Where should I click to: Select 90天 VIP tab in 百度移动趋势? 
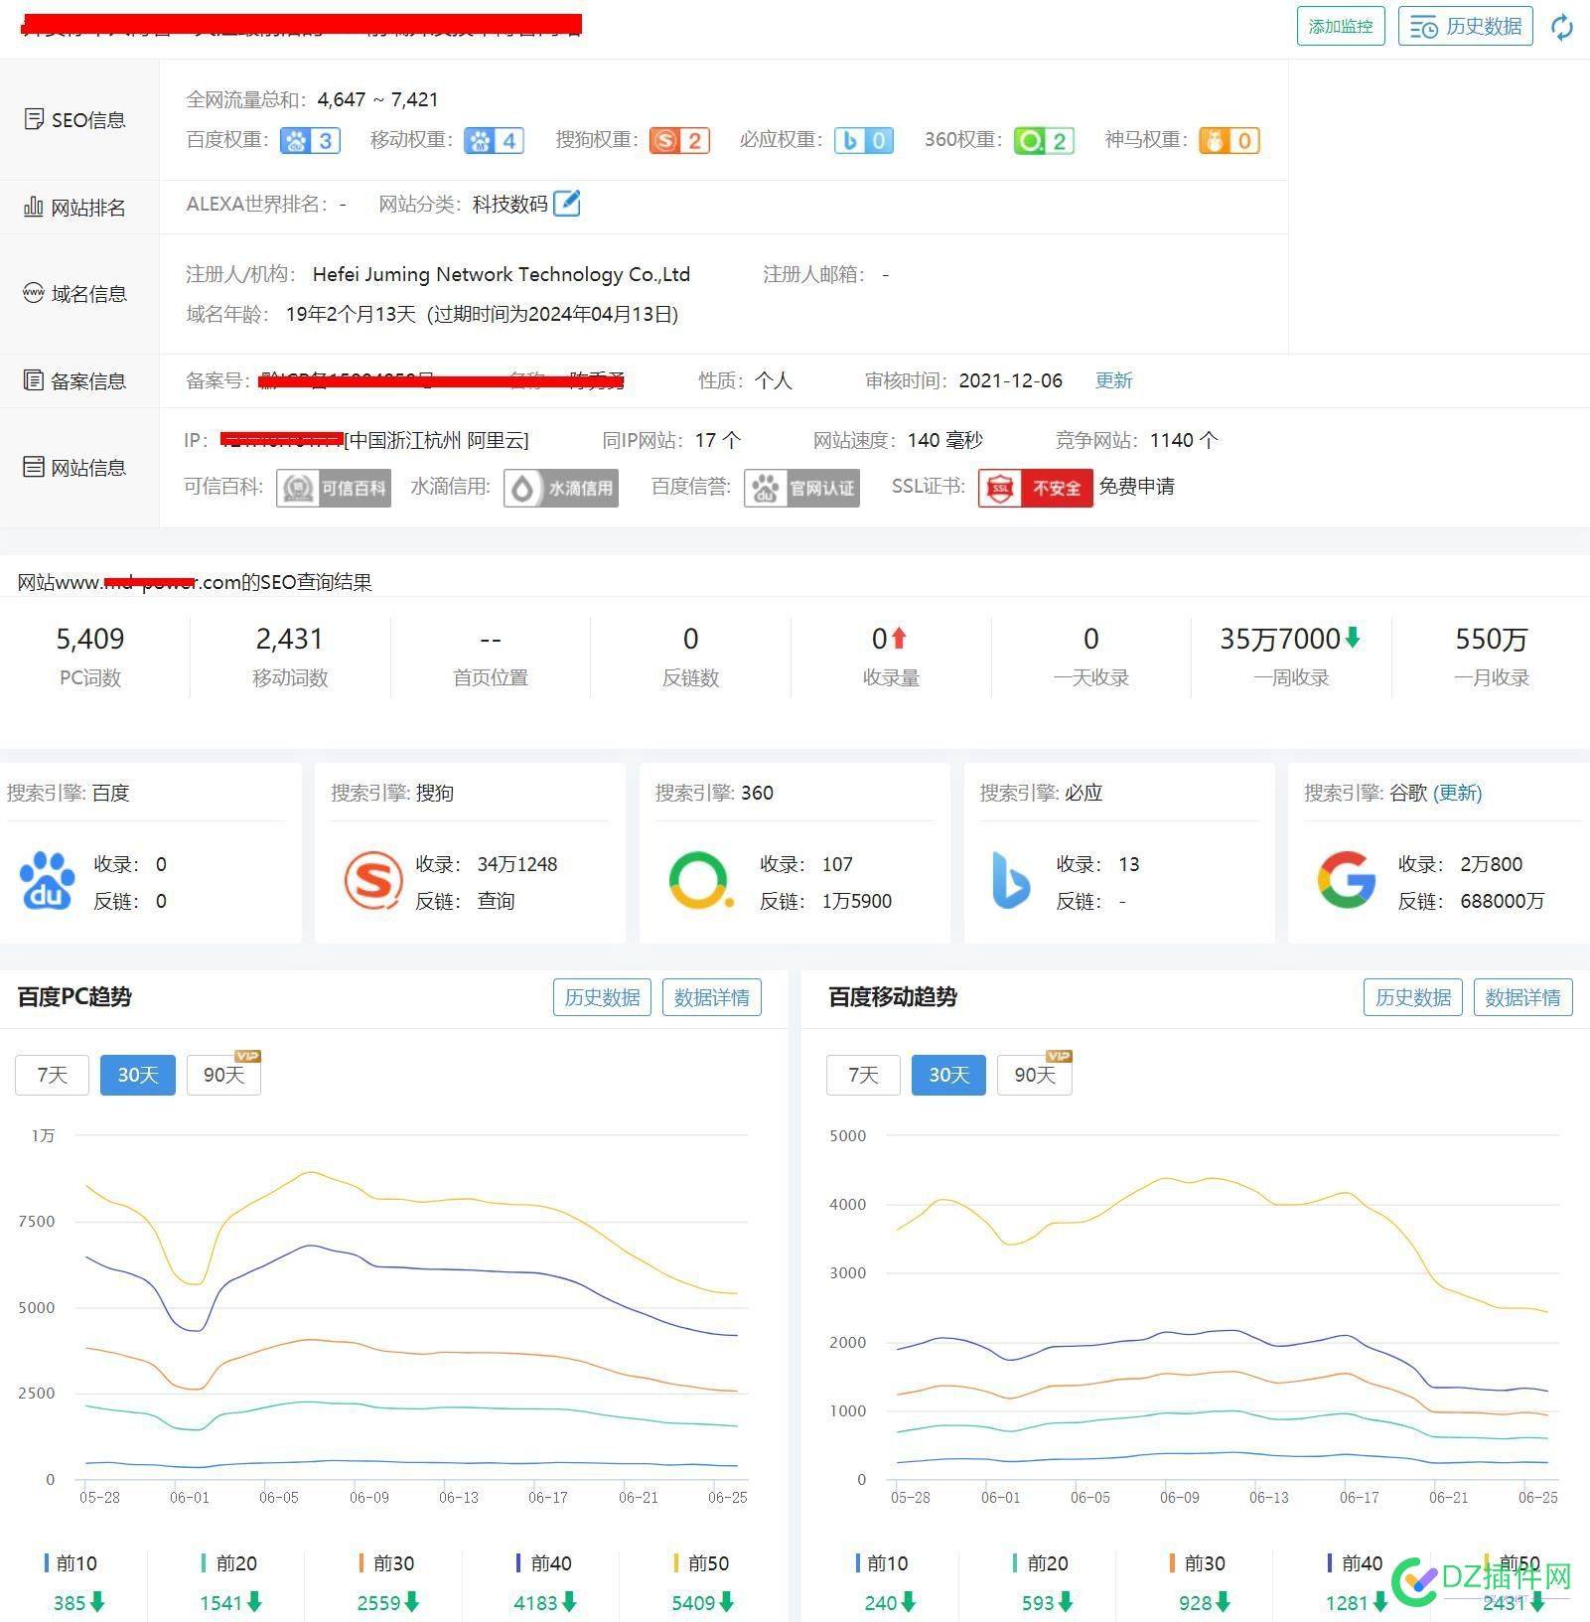tap(1034, 1075)
